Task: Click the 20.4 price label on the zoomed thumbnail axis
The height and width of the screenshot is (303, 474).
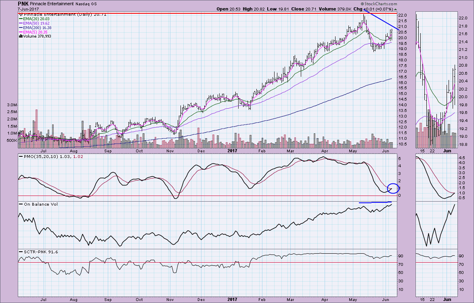Action: tap(463, 81)
